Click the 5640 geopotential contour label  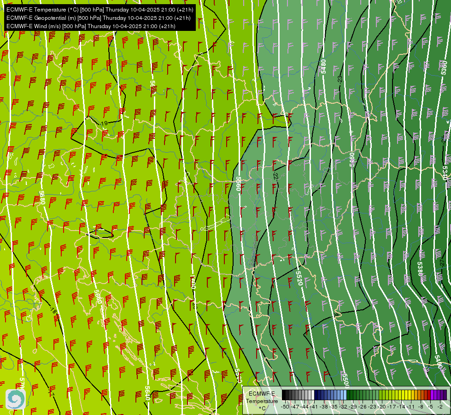pos(147,393)
